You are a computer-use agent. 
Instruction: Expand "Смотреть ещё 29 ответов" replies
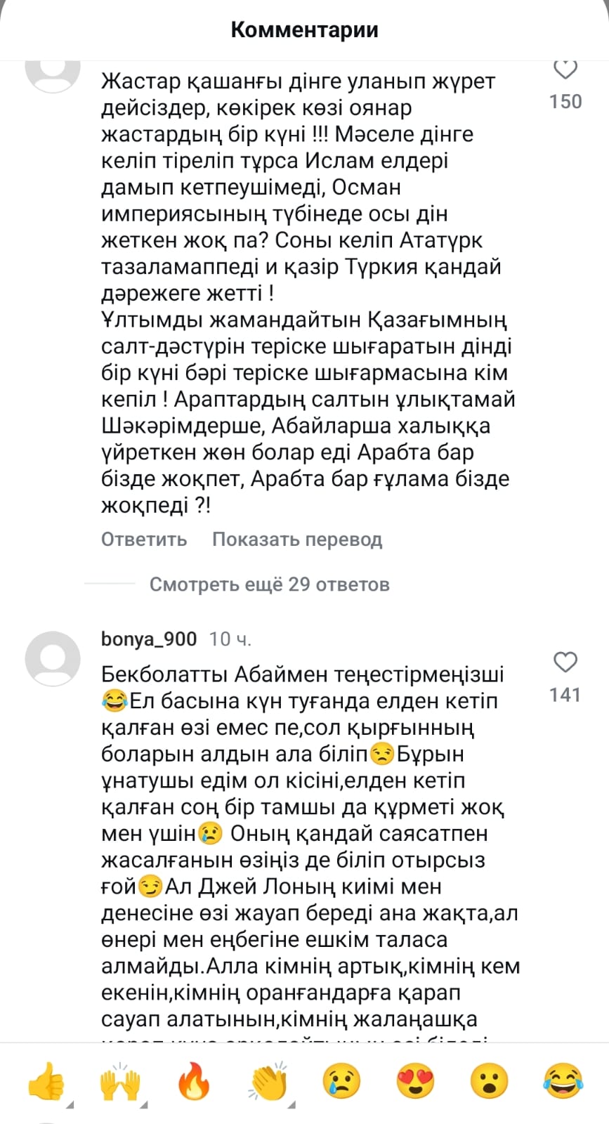point(269,584)
